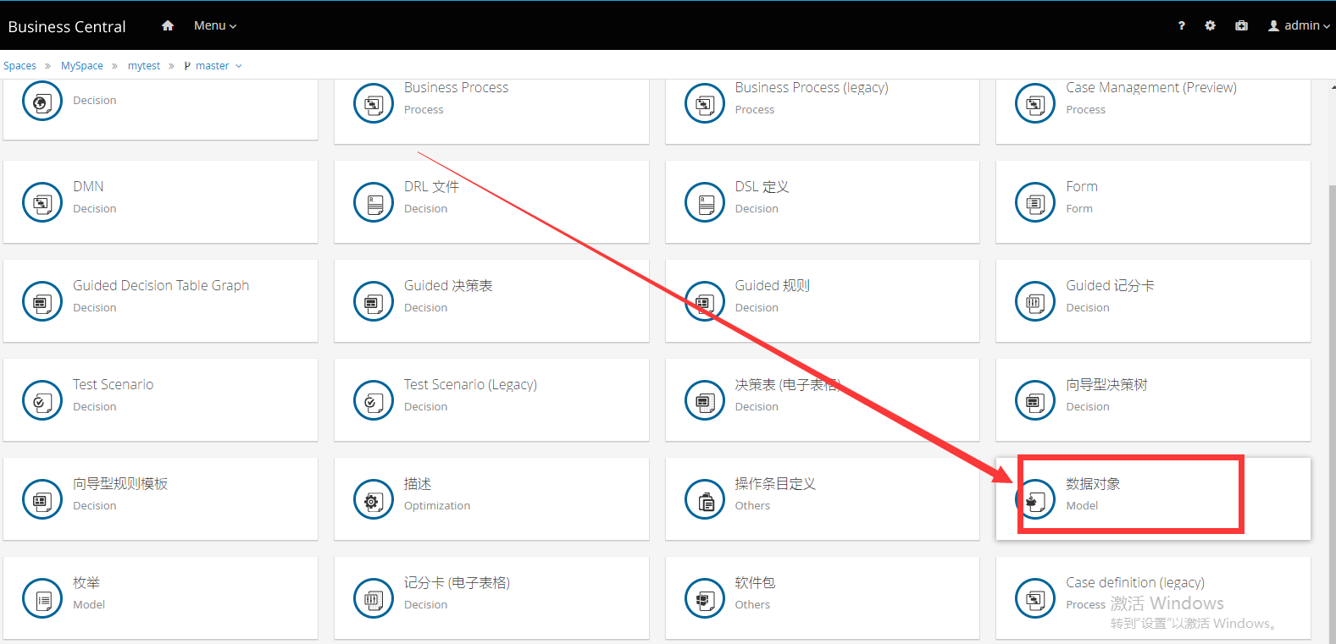Go to the home page icon
1336x644 pixels.
(x=168, y=25)
